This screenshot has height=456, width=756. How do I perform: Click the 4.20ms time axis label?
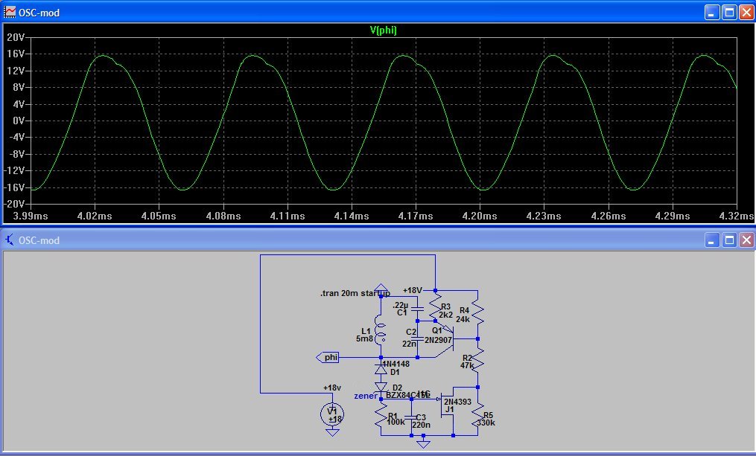point(480,216)
